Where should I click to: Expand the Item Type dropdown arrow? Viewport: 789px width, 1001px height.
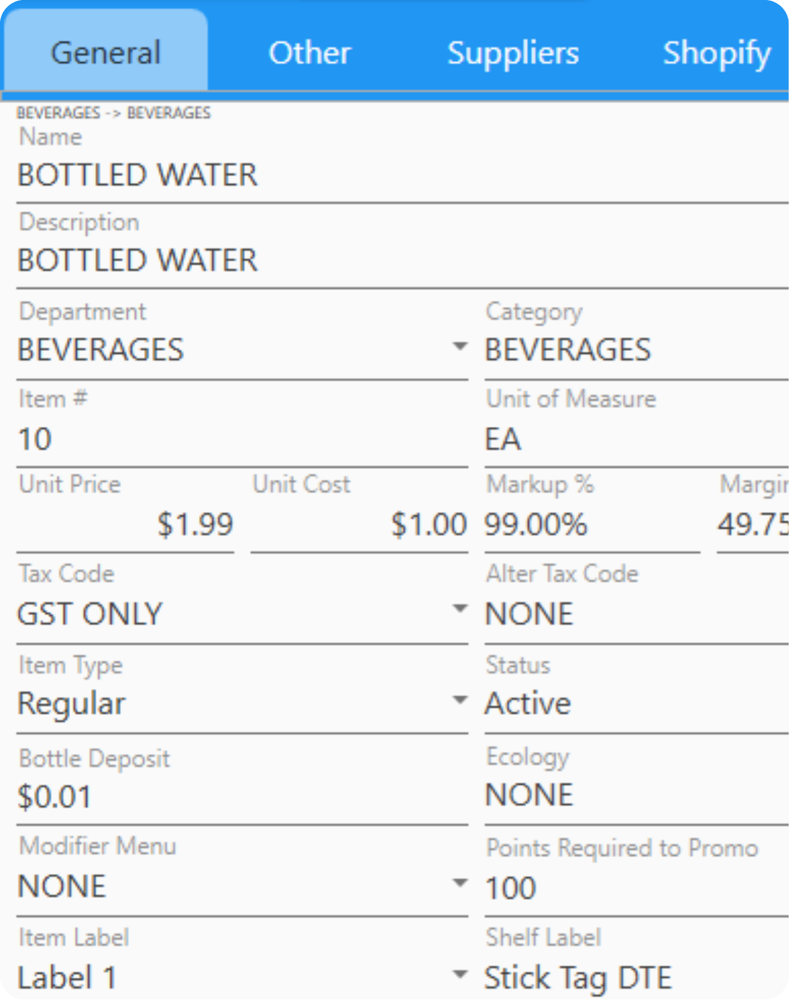click(460, 700)
